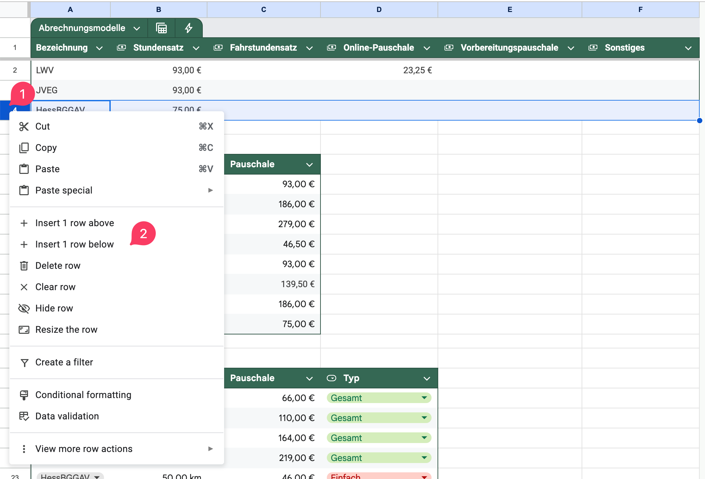Choose Paste special from context menu
Viewport: 705px width, 479px height.
click(x=64, y=191)
